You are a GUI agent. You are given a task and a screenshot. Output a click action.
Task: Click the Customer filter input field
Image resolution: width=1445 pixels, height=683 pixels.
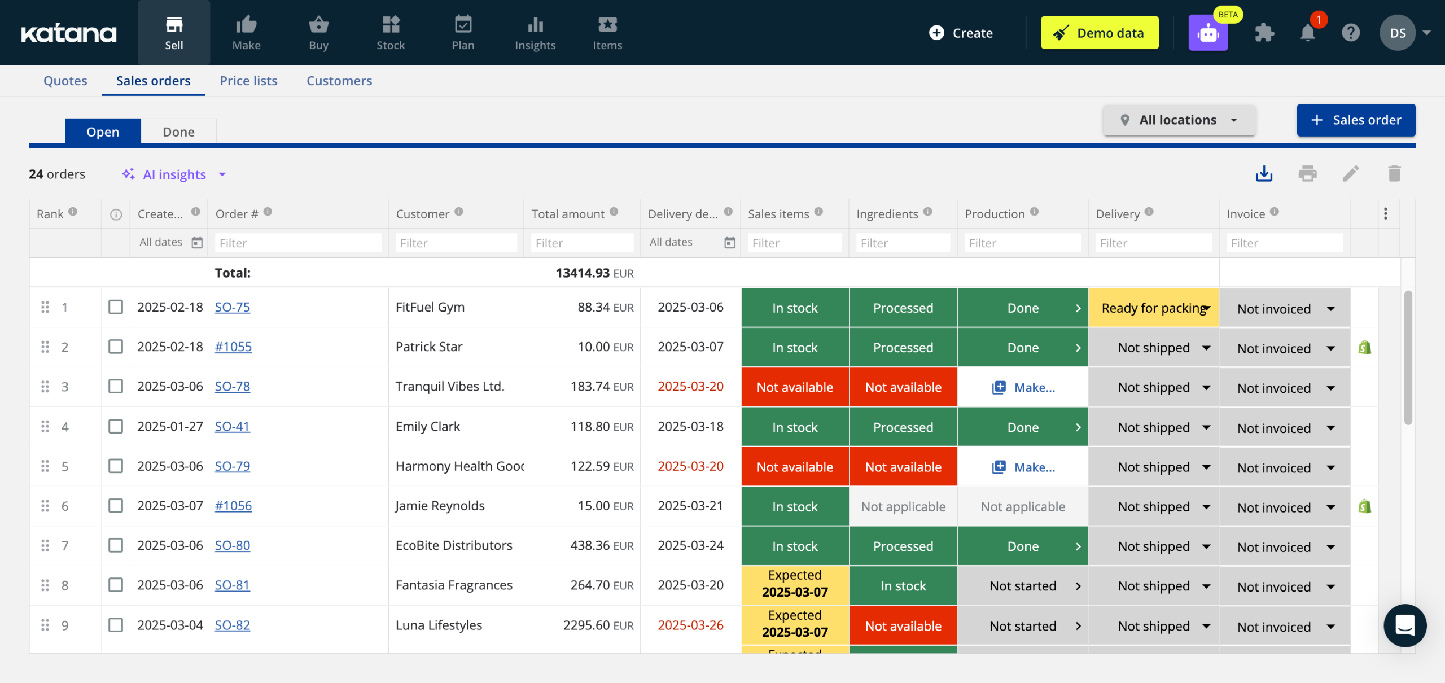tap(456, 243)
